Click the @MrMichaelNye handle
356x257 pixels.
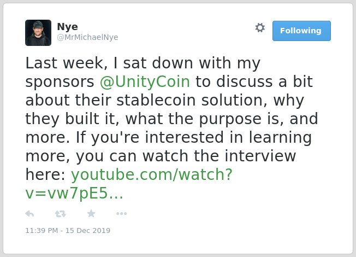88,37
